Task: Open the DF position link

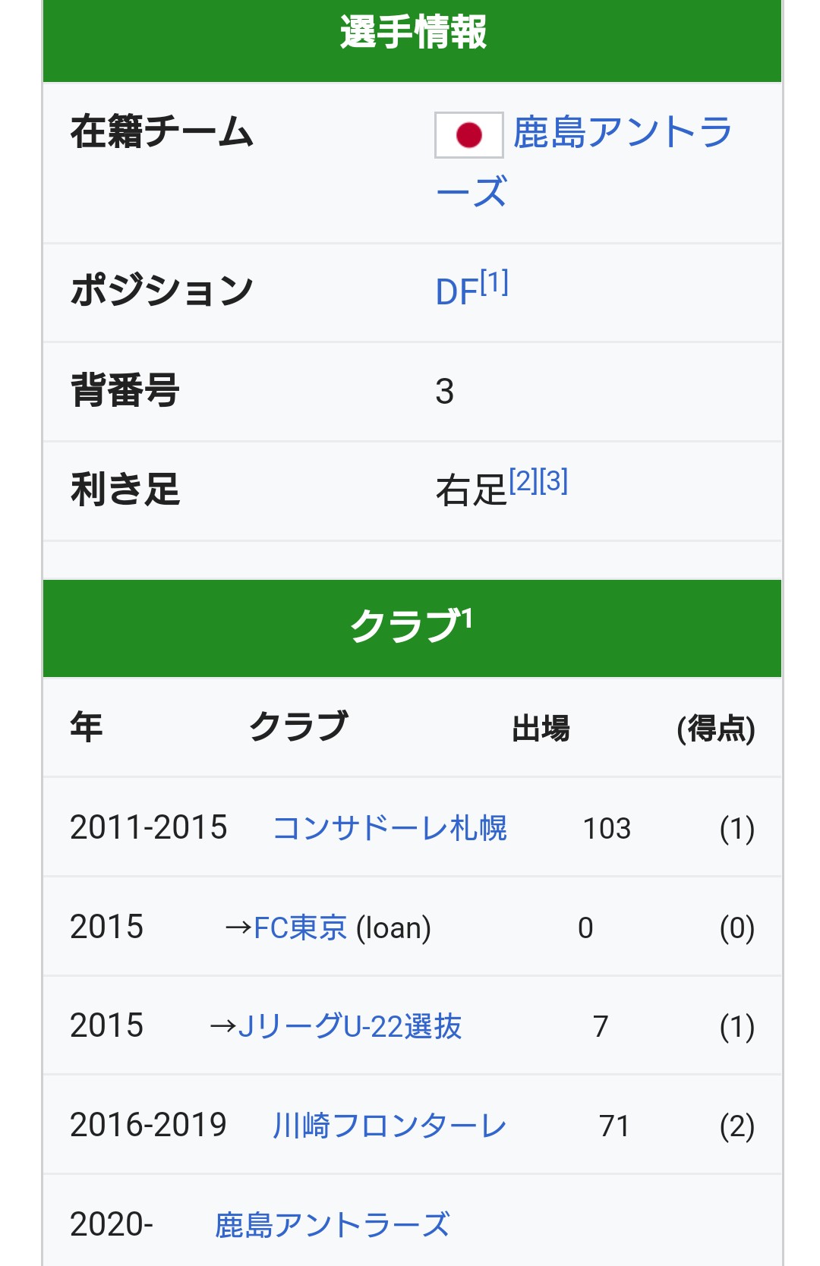Action: 456,292
